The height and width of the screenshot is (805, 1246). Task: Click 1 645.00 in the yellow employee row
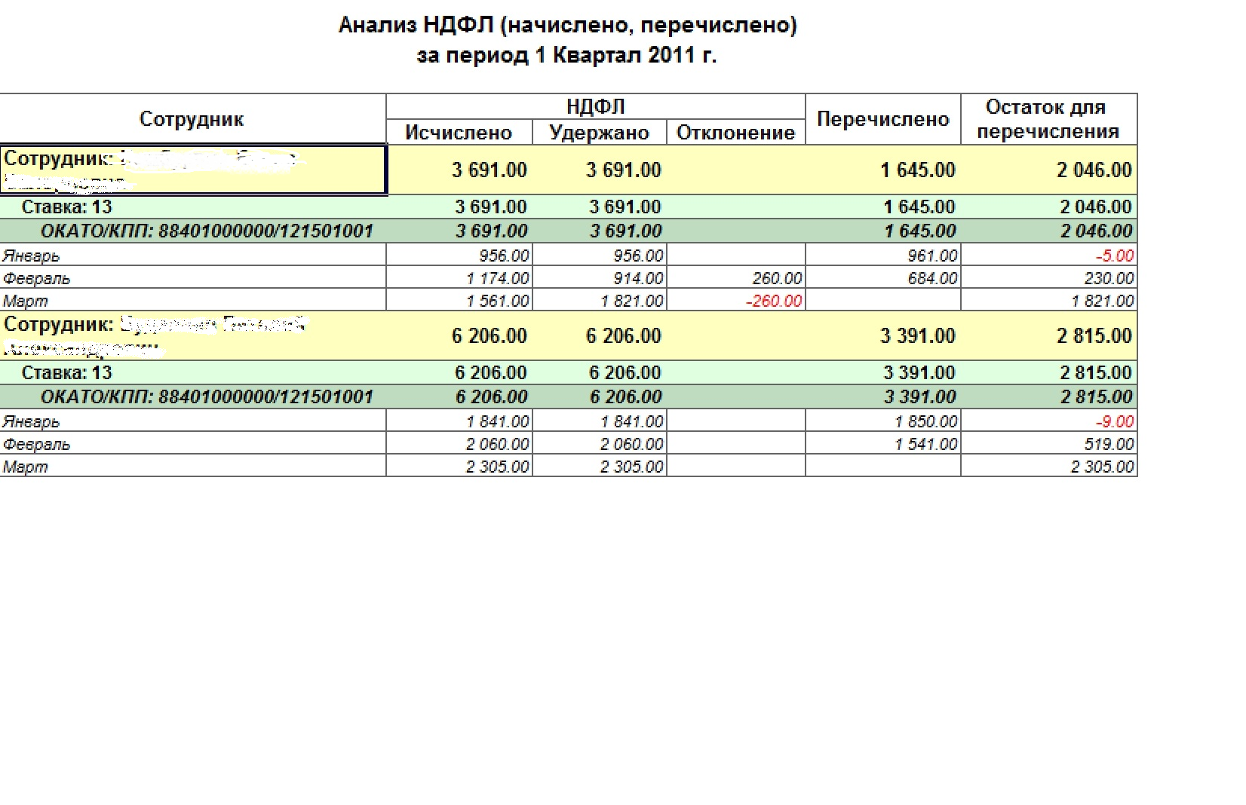click(x=918, y=170)
